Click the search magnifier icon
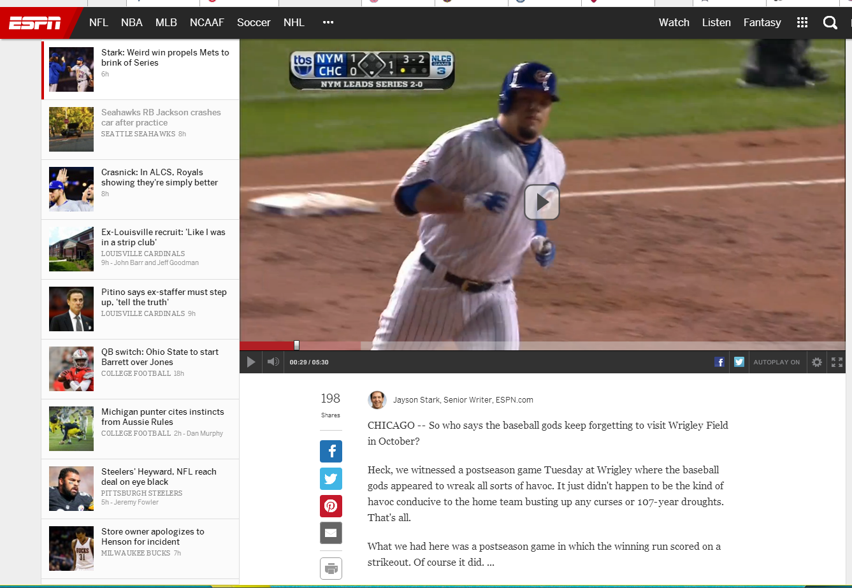852x588 pixels. (830, 23)
